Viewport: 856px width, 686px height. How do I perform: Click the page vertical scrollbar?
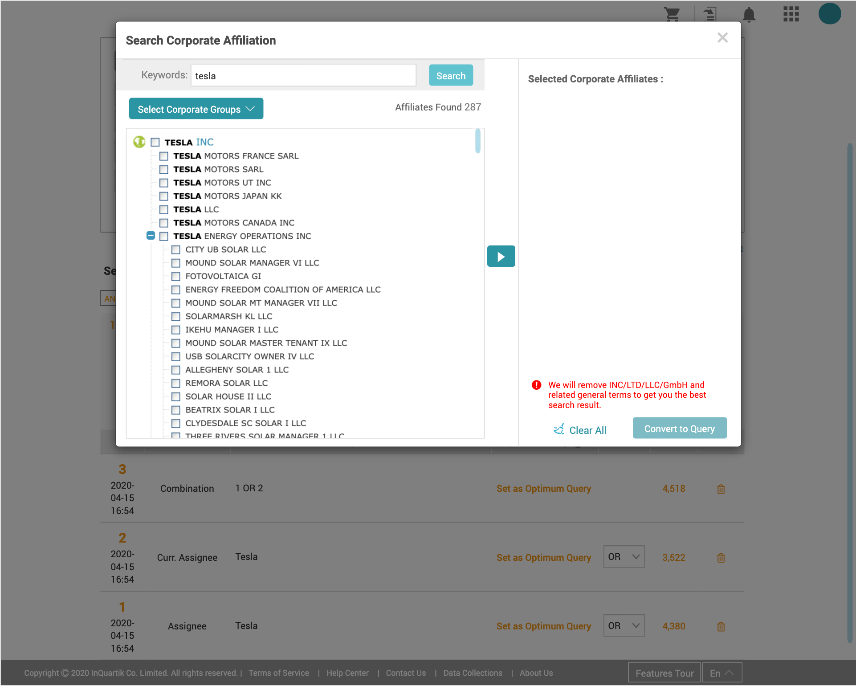[x=850, y=392]
